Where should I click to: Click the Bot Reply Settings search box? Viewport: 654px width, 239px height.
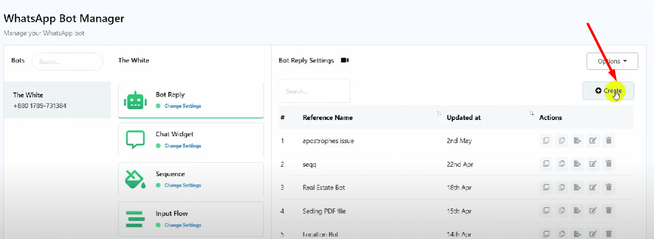[x=314, y=91]
